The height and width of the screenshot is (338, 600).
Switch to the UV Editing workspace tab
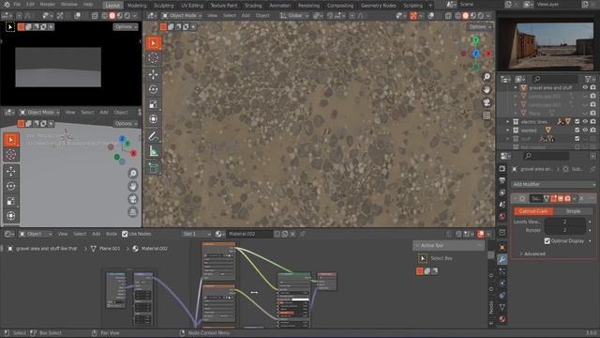click(x=192, y=6)
